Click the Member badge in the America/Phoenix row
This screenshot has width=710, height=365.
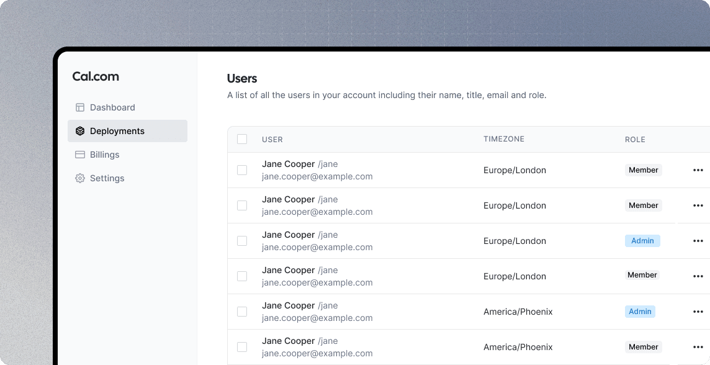tap(644, 347)
